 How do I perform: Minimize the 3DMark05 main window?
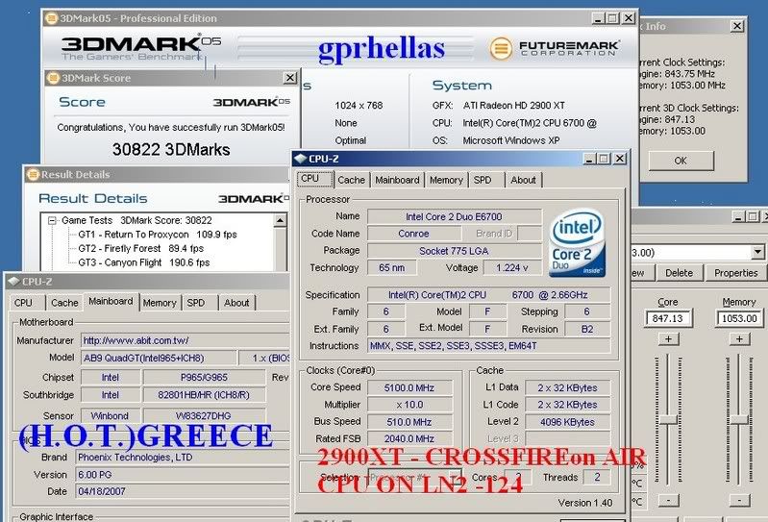pyautogui.click(x=598, y=18)
